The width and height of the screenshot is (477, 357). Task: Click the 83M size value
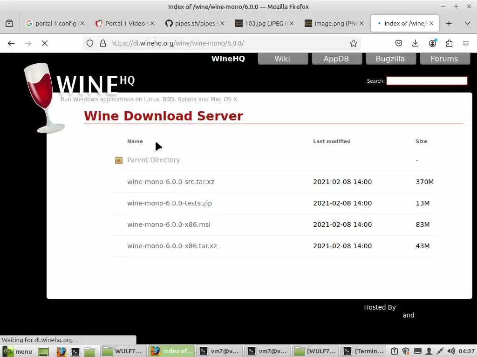(422, 225)
